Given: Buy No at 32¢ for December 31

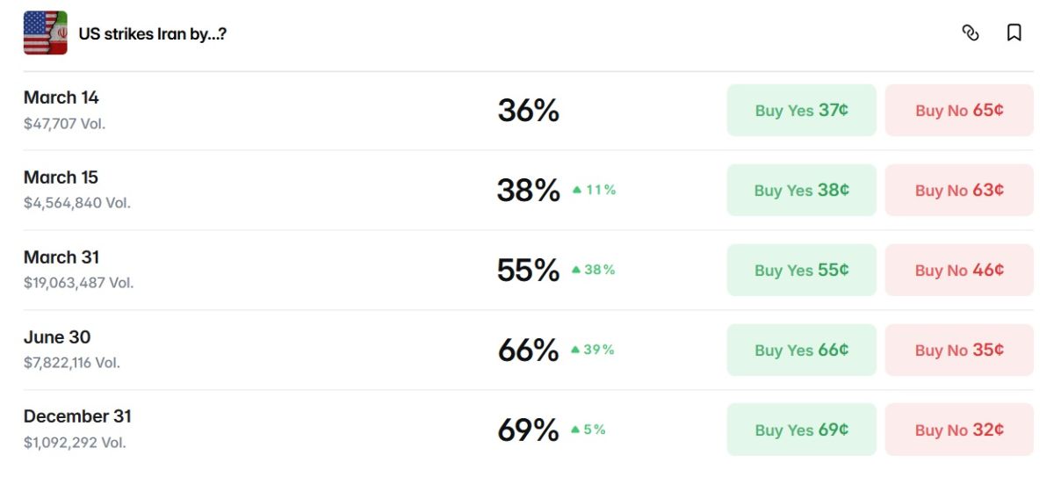Looking at the screenshot, I should [959, 430].
